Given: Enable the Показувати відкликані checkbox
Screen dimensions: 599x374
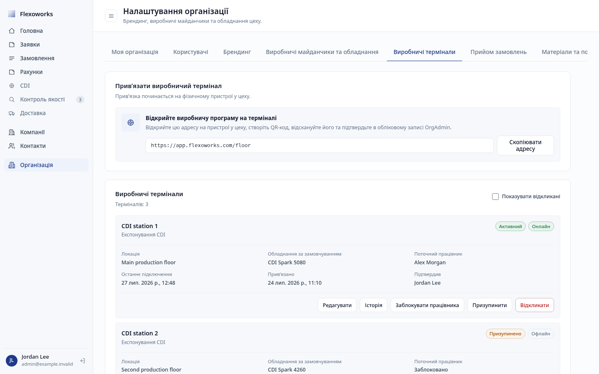Looking at the screenshot, I should click(495, 197).
